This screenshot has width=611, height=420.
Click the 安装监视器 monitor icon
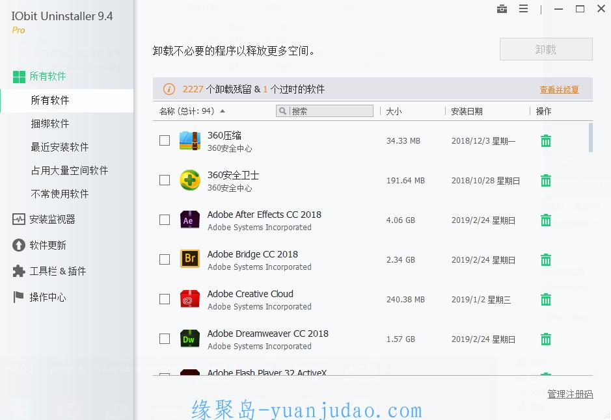coord(19,219)
